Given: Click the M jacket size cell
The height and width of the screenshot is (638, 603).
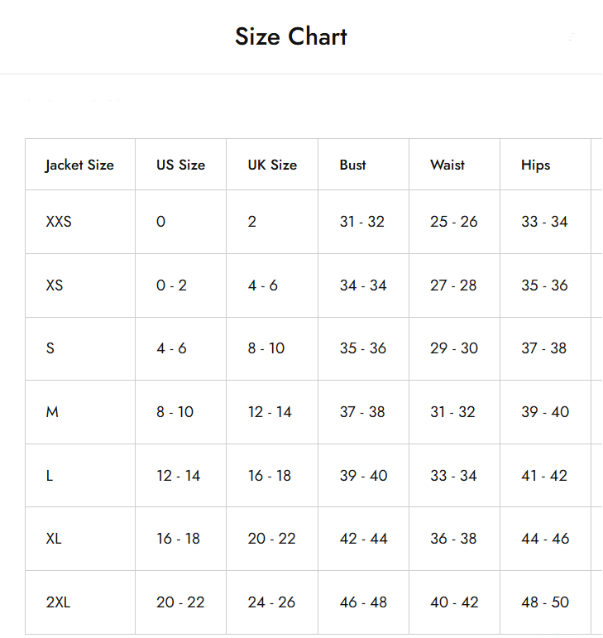Looking at the screenshot, I should tap(52, 412).
